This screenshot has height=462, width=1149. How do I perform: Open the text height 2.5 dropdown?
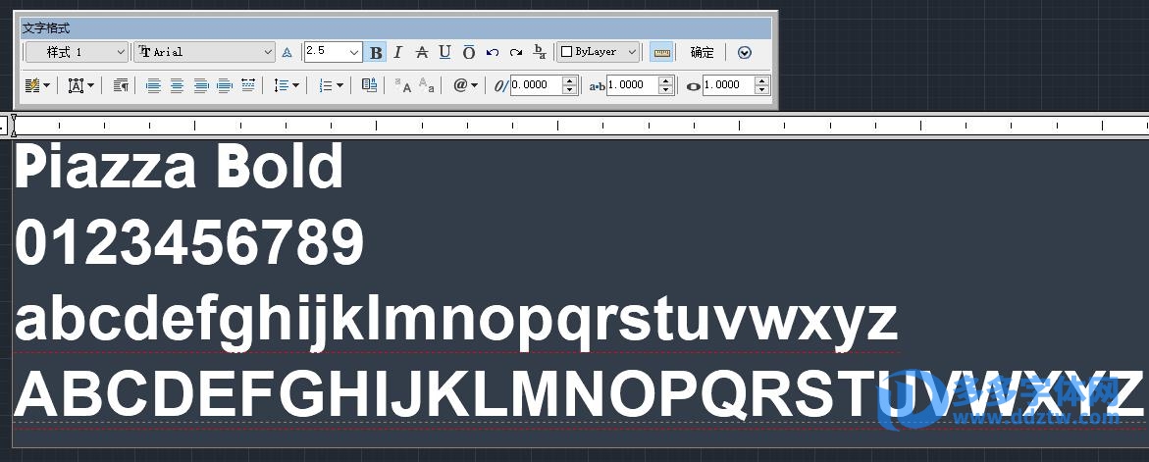[353, 52]
